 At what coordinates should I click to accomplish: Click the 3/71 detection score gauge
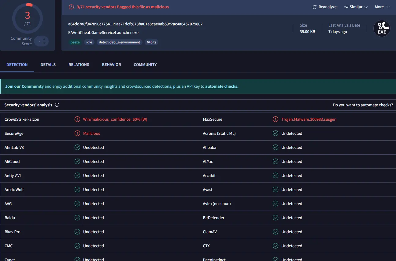[x=28, y=18]
